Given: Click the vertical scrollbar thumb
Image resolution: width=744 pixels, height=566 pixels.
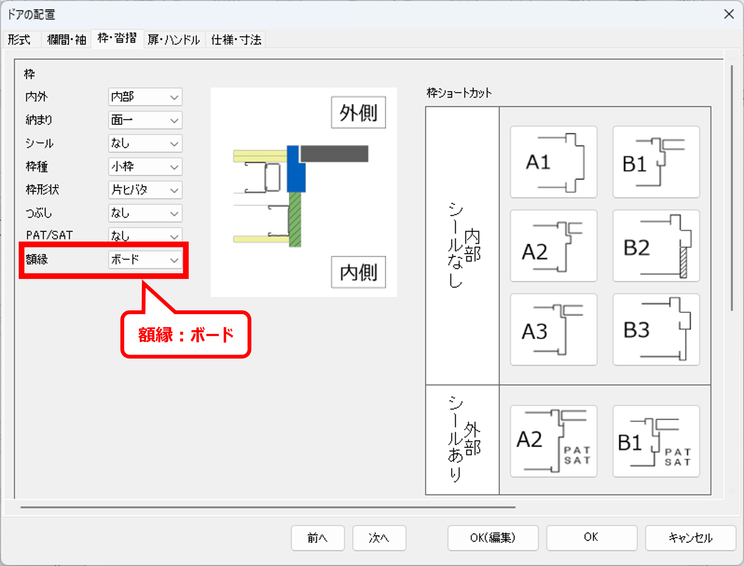Looking at the screenshot, I should [732, 188].
